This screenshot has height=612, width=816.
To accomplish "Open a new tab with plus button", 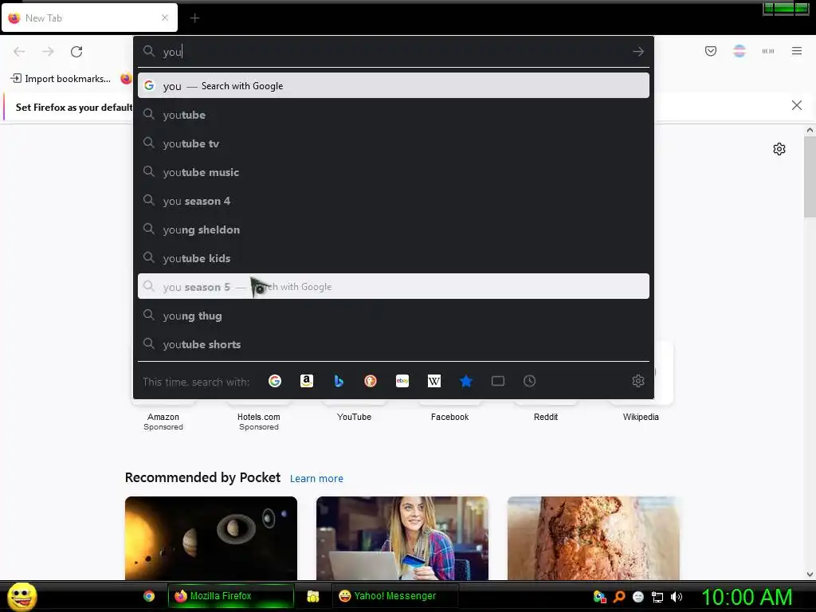I will point(194,18).
